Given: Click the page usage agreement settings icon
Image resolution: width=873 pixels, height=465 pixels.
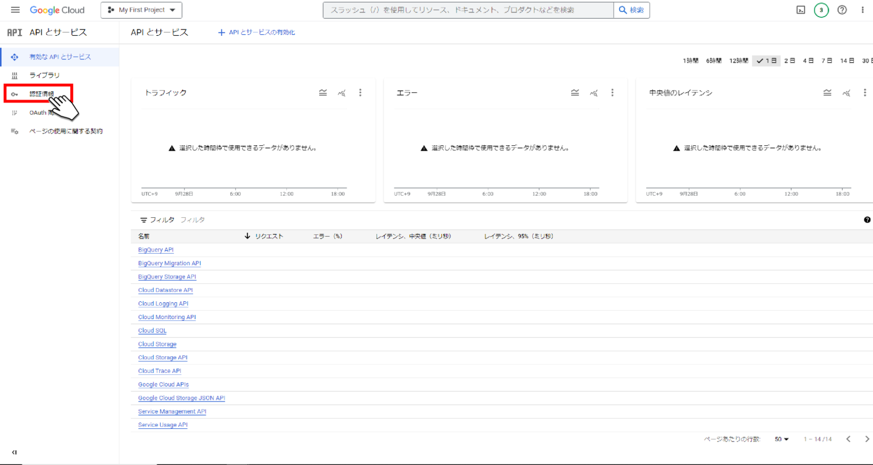Looking at the screenshot, I should pyautogui.click(x=14, y=131).
